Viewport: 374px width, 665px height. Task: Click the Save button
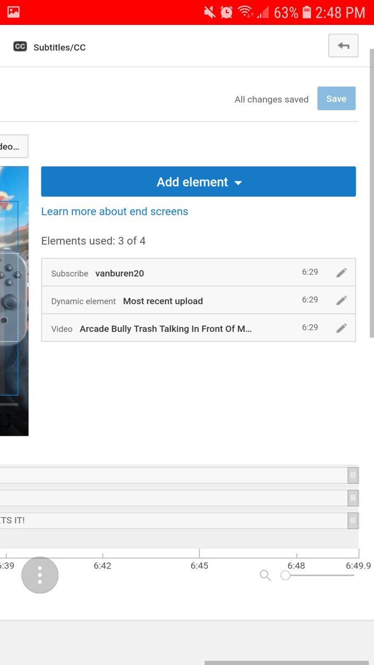click(336, 99)
